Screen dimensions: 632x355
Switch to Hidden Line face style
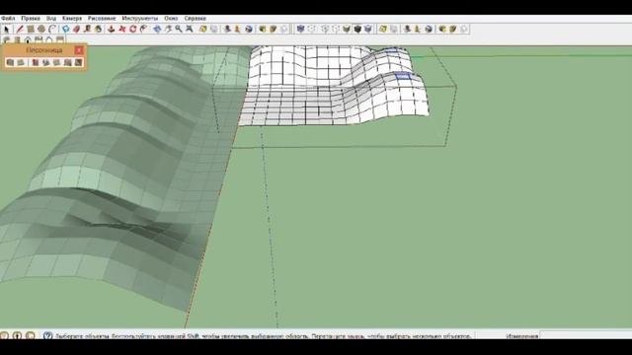[x=336, y=29]
